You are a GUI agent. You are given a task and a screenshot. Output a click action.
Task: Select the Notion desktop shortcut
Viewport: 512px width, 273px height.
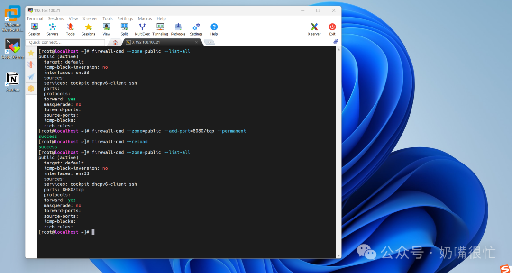tap(12, 82)
